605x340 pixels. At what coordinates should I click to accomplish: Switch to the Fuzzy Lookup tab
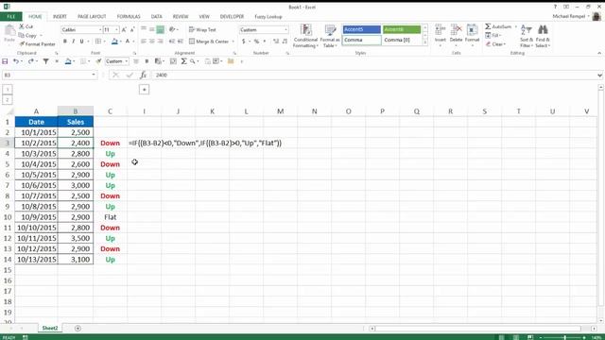(x=268, y=17)
